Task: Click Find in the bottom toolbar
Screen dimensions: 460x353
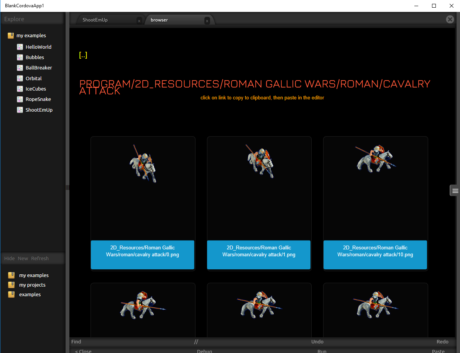Action: point(76,341)
